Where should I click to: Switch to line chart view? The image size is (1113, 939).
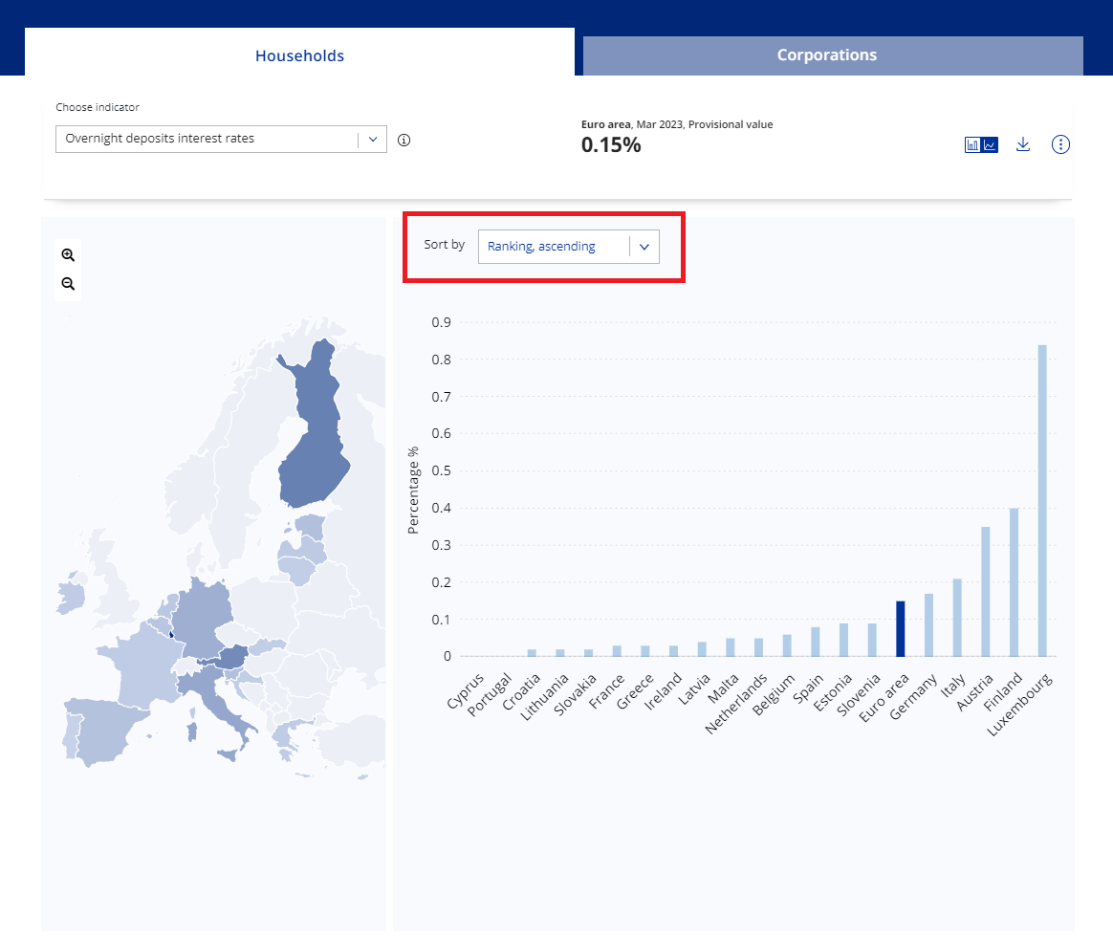[991, 145]
